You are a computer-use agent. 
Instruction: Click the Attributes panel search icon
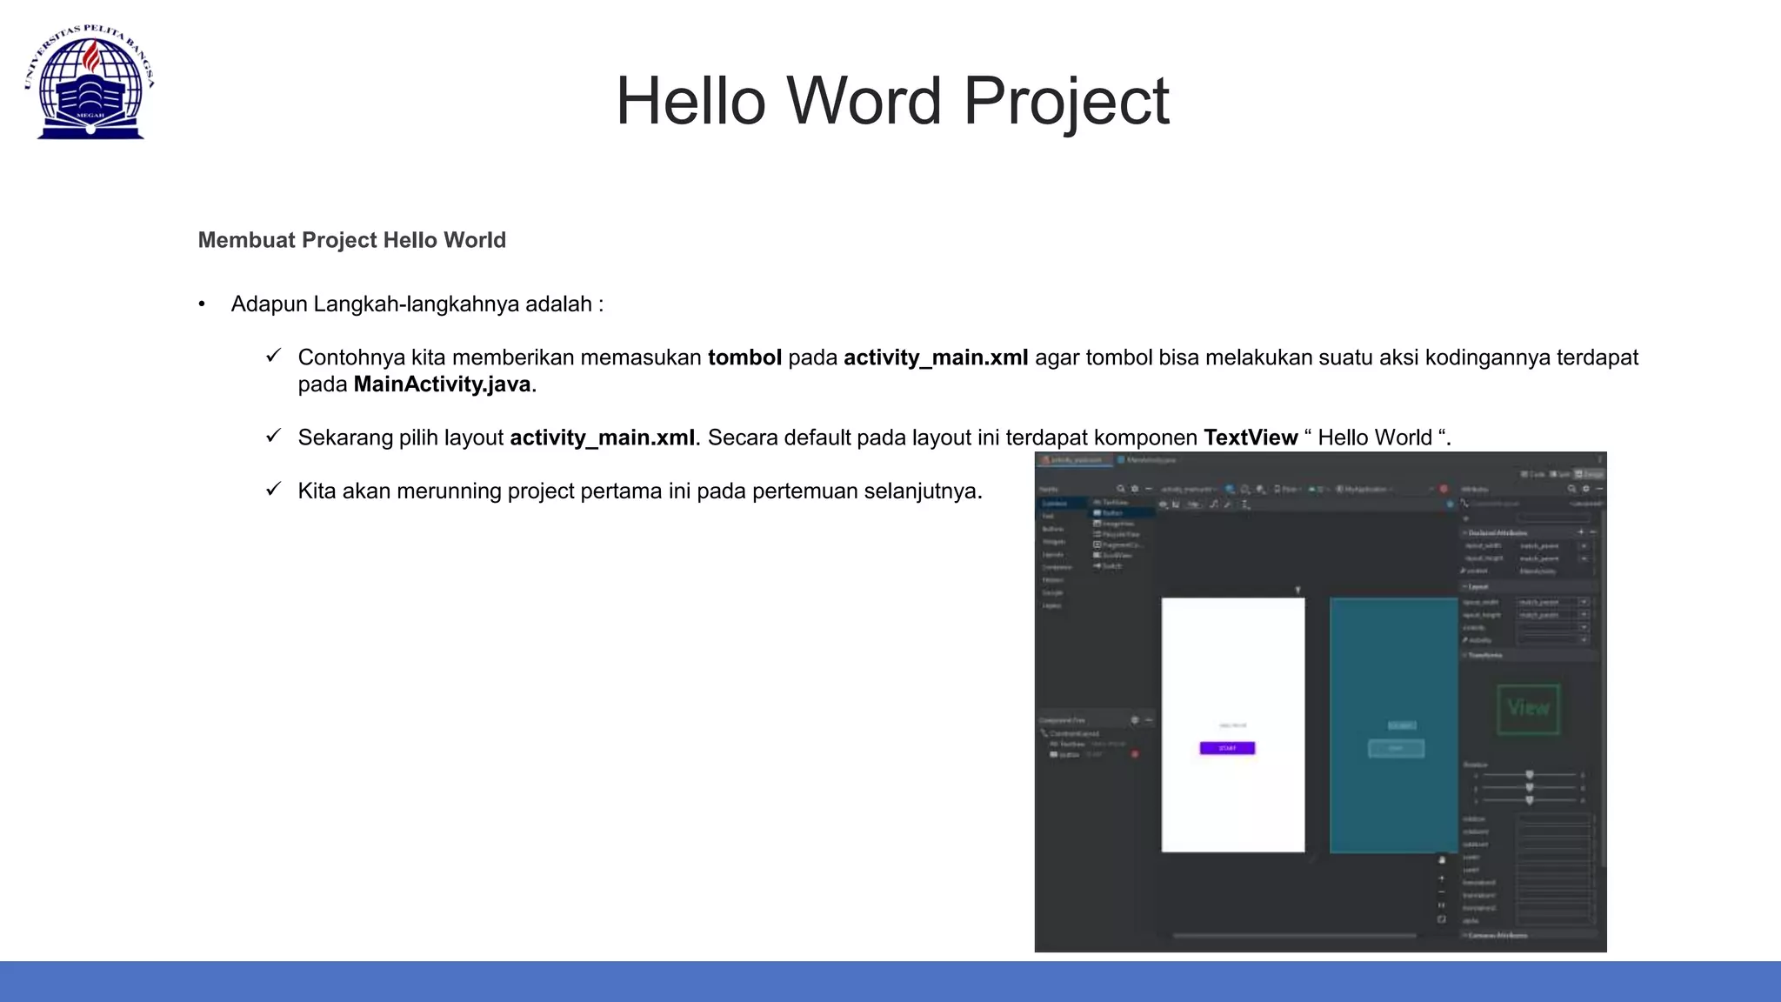(1571, 489)
